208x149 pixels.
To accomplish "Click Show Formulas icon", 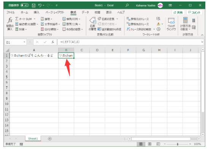I will [159, 19].
